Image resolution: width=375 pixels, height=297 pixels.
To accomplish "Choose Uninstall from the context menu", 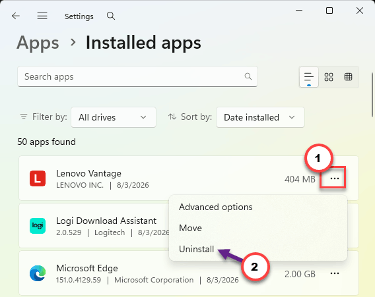I will (x=196, y=249).
